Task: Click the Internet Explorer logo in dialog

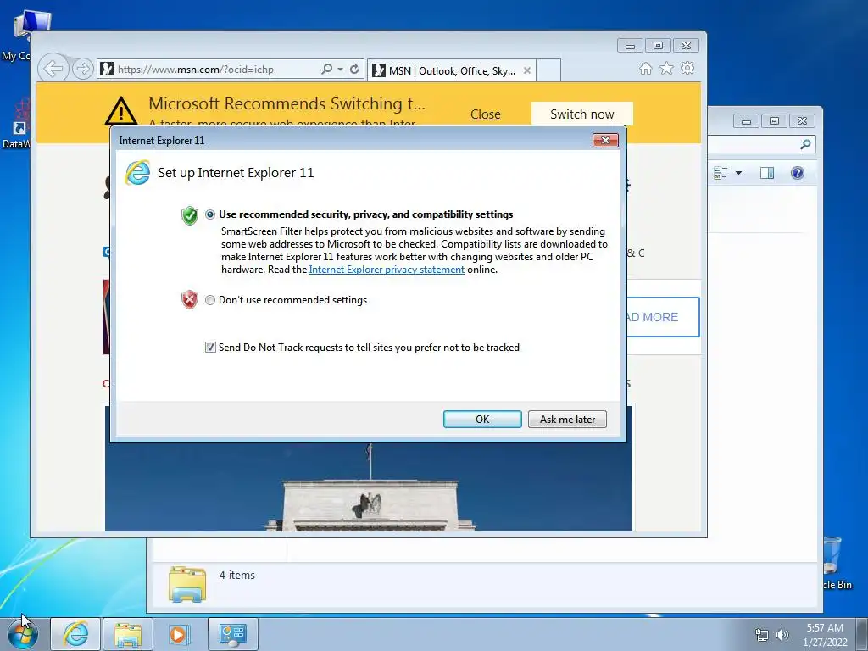Action: (137, 172)
